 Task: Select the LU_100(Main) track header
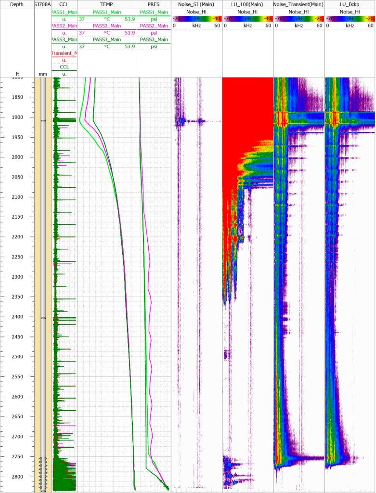247,4
